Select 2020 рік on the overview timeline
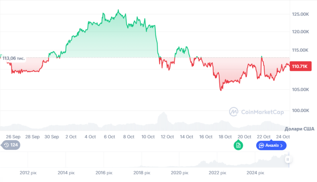317x182 pixels. tap(179, 173)
